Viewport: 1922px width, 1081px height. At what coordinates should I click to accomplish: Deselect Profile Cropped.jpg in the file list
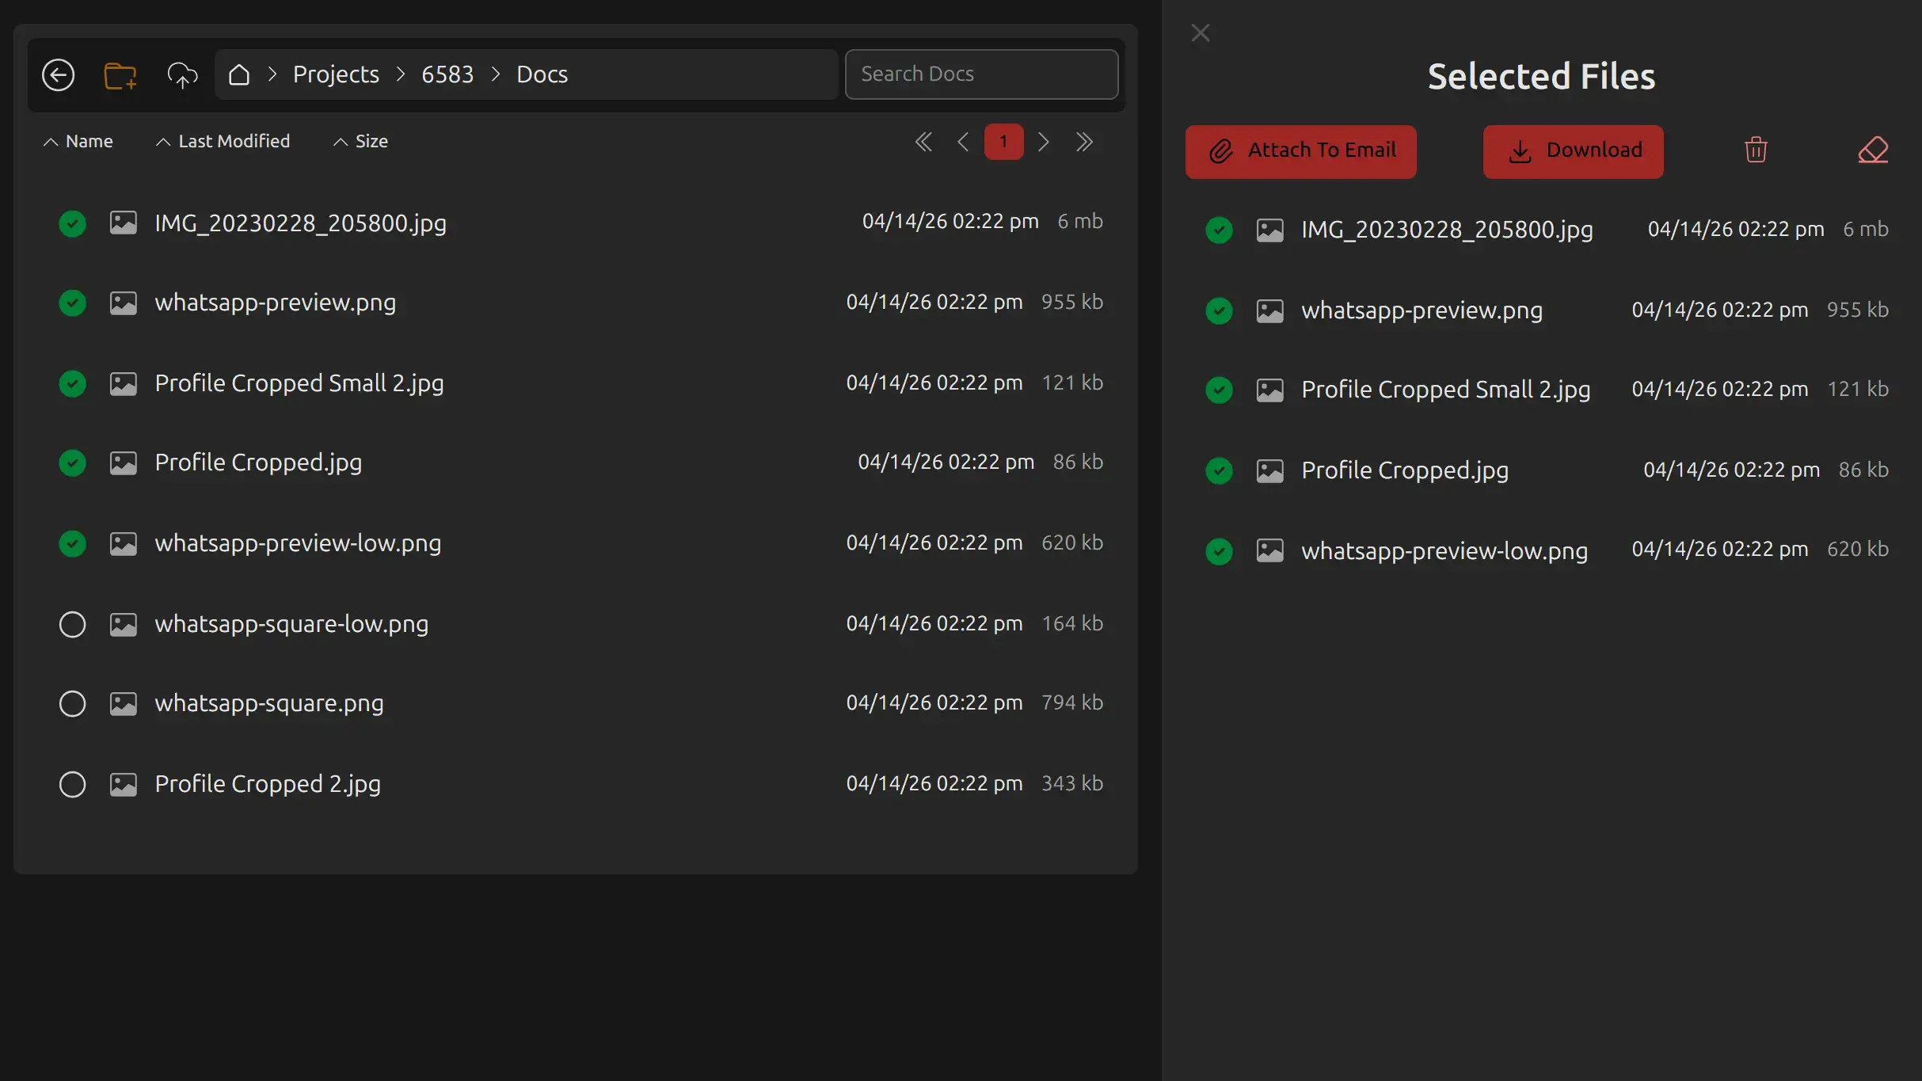coord(72,462)
